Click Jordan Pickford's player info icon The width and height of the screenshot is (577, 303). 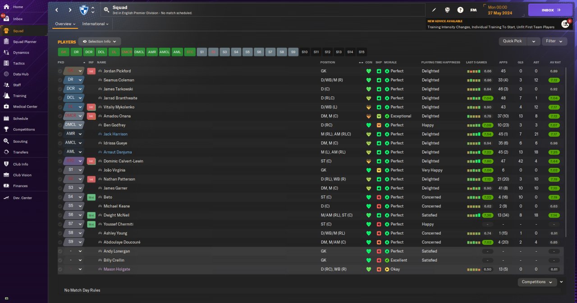(100, 71)
